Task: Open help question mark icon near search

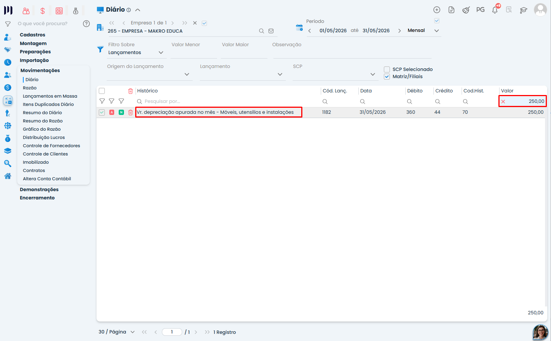Action: 86,24
